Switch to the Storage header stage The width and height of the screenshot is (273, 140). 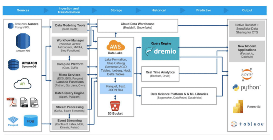click(116, 10)
